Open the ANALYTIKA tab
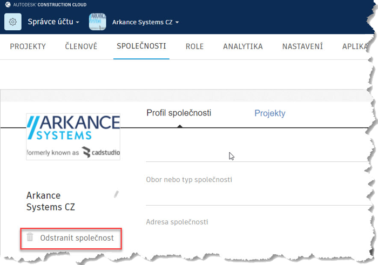Screen dimensions: 378x265 point(242,46)
